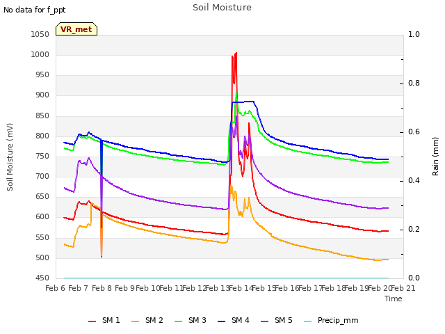The width and height of the screenshot is (445, 334).
Task: Click the 500 y-axis tick label
Action: pyautogui.click(x=42, y=258)
